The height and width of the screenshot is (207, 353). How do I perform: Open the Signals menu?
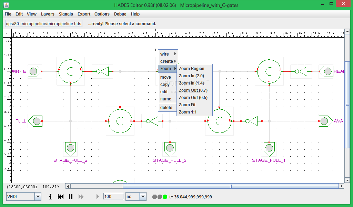(x=66, y=14)
